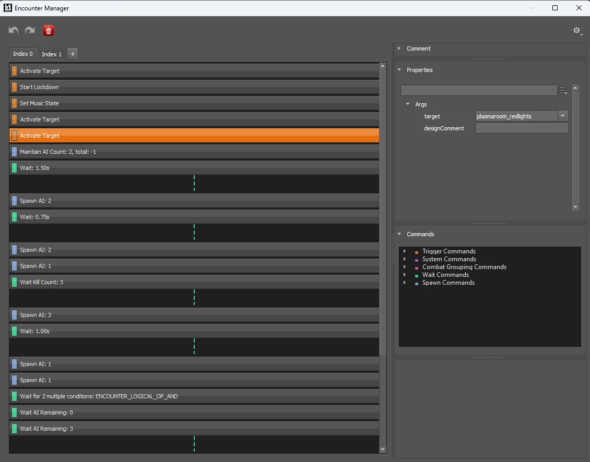Viewport: 590px width, 462px height.
Task: Click the orange dot beside Trigger Commands
Action: tap(417, 252)
